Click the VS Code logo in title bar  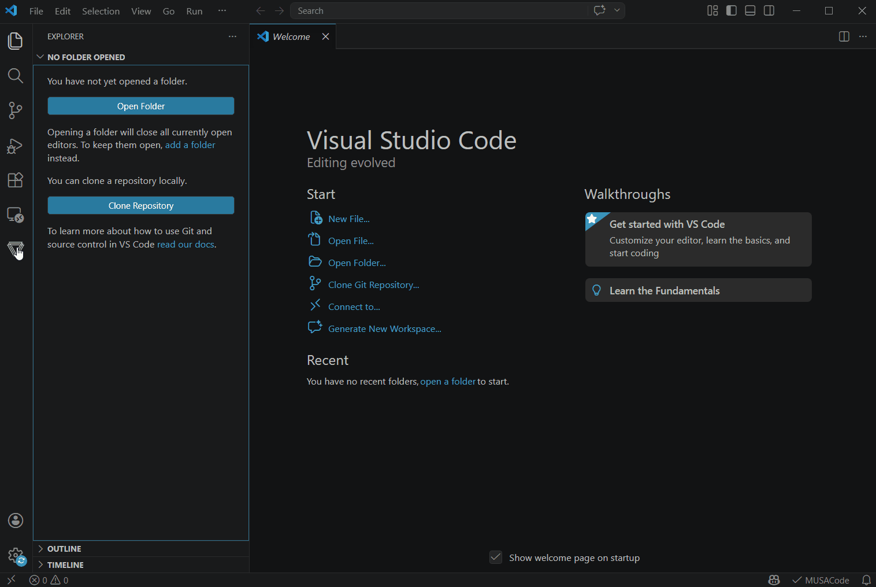click(x=11, y=10)
